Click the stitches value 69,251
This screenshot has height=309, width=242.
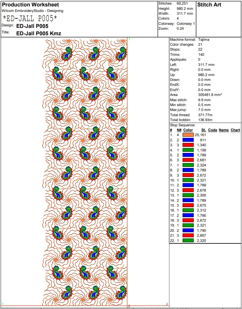click(x=183, y=3)
